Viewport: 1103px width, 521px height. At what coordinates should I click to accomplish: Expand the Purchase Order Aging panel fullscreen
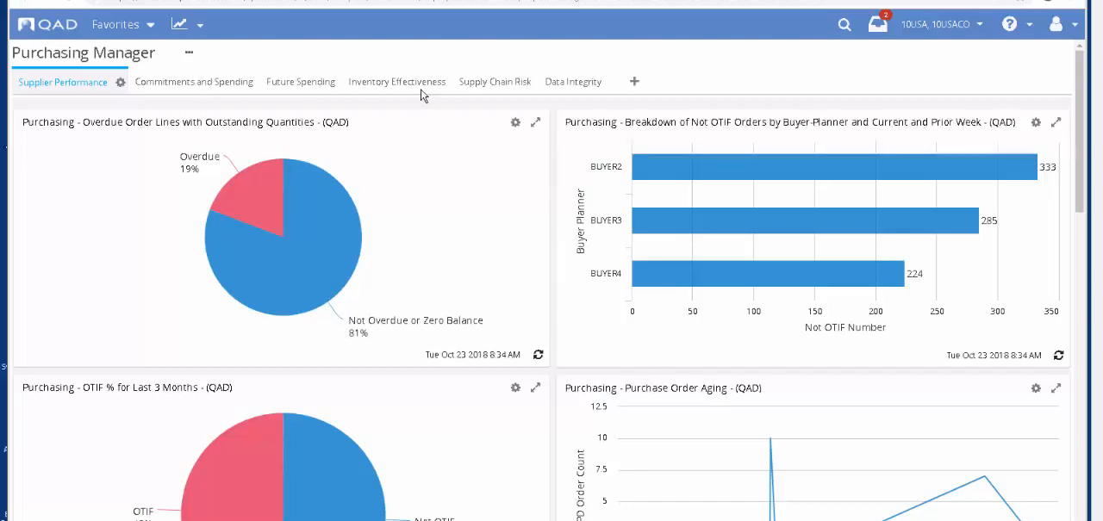(1056, 388)
